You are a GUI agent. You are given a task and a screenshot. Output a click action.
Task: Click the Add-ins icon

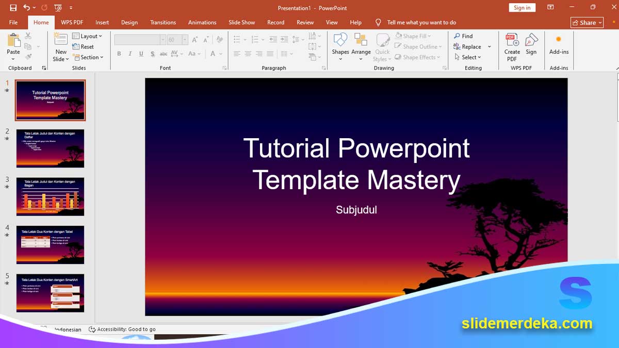pos(558,39)
